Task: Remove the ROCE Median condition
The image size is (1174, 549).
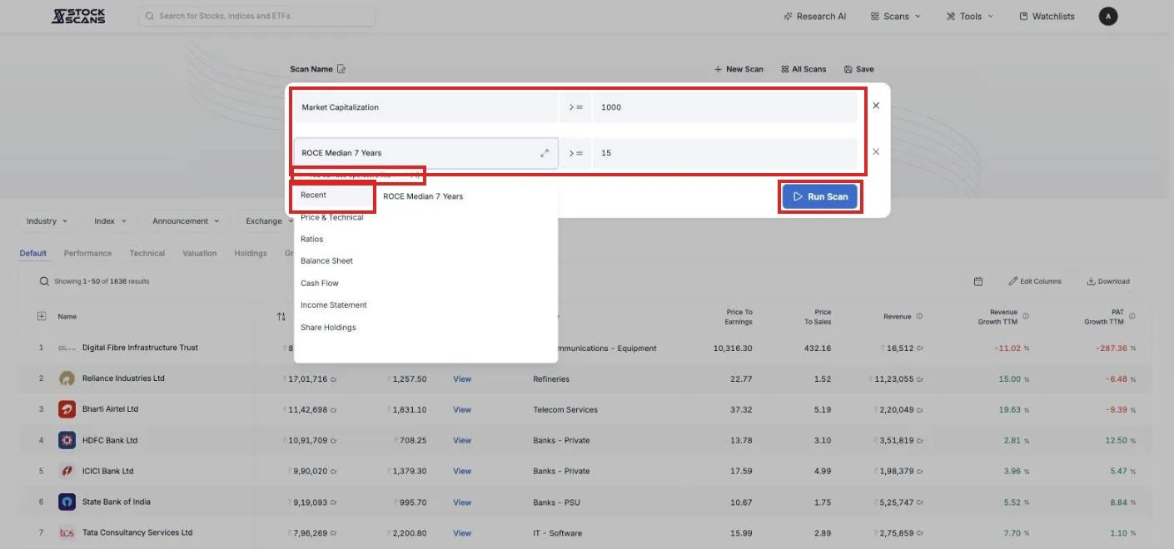Action: click(x=876, y=151)
